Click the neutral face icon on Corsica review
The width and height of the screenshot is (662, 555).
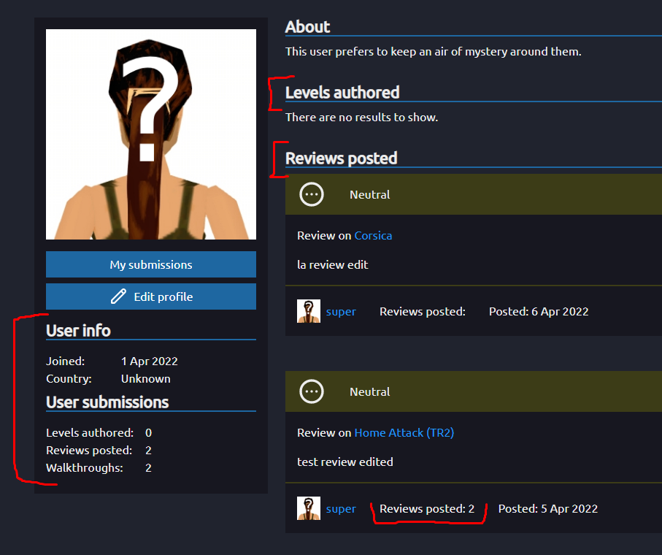coord(311,194)
